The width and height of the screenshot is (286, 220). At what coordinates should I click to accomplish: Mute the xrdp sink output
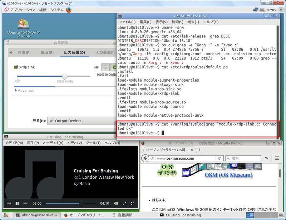coord(96,67)
